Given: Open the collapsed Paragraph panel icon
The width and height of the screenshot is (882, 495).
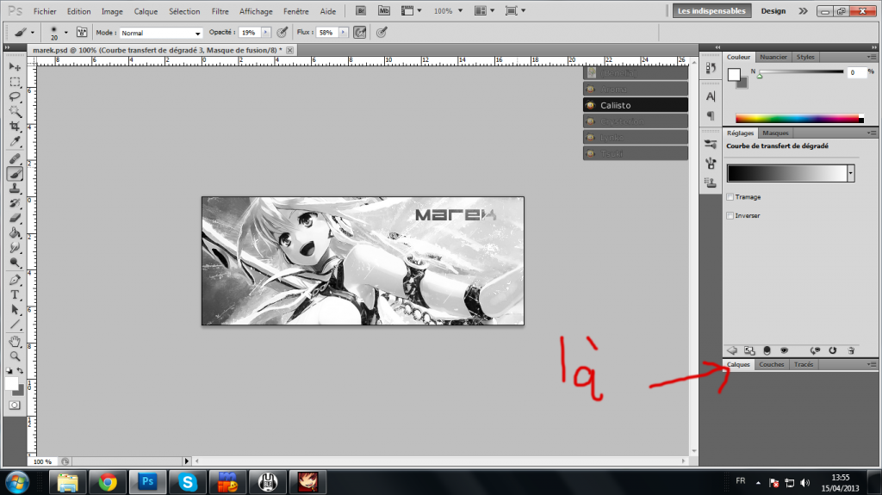Looking at the screenshot, I should click(711, 115).
